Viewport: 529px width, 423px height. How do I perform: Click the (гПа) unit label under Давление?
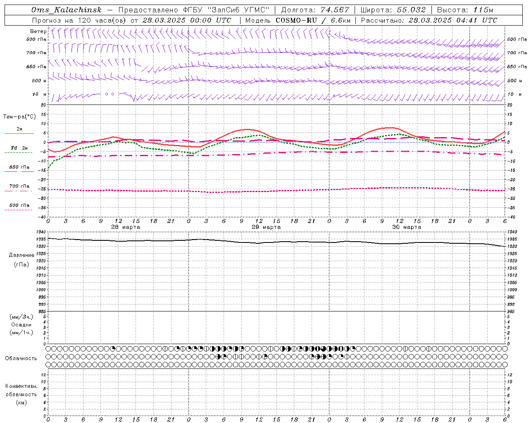click(21, 264)
